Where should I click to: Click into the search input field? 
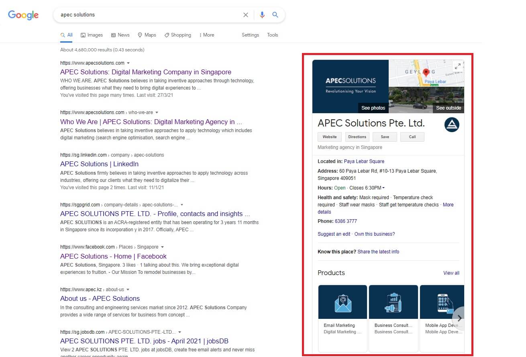point(149,15)
